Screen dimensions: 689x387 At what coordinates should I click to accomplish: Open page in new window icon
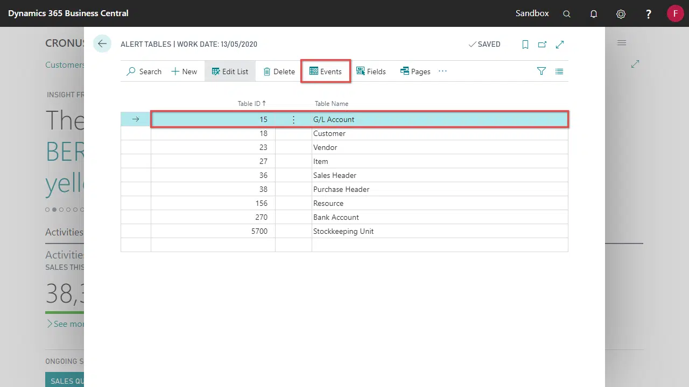(x=542, y=45)
